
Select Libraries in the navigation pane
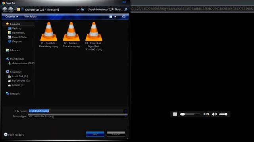pyautogui.click(x=15, y=50)
